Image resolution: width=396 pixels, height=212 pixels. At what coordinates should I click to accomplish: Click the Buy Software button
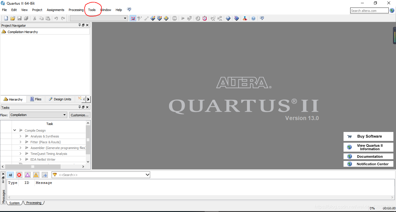pyautogui.click(x=368, y=136)
